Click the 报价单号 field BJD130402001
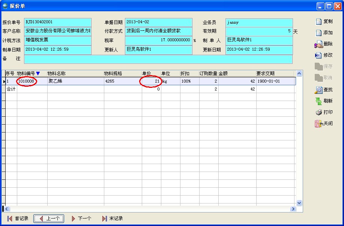Image resolution: width=344 pixels, height=226 pixels. 58,23
